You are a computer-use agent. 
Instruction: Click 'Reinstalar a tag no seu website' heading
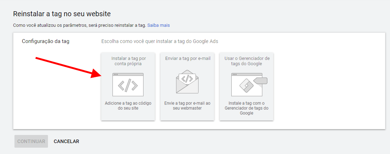tap(62, 14)
